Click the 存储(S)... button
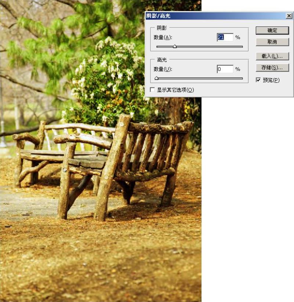This screenshot has height=302, width=294. [x=272, y=68]
